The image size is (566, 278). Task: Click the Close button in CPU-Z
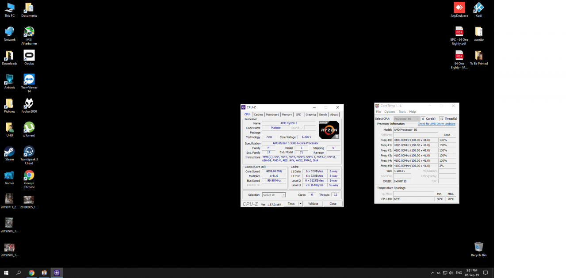[333, 204]
